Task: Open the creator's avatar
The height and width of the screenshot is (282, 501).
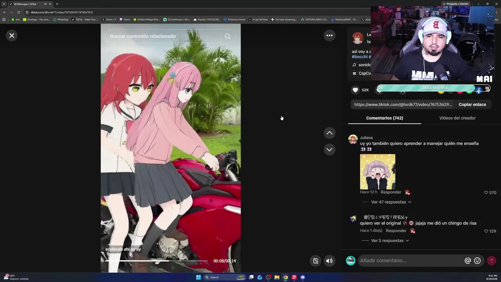Action: click(358, 38)
